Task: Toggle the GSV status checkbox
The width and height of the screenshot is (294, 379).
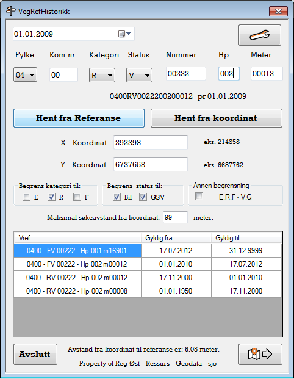Action: [x=143, y=197]
